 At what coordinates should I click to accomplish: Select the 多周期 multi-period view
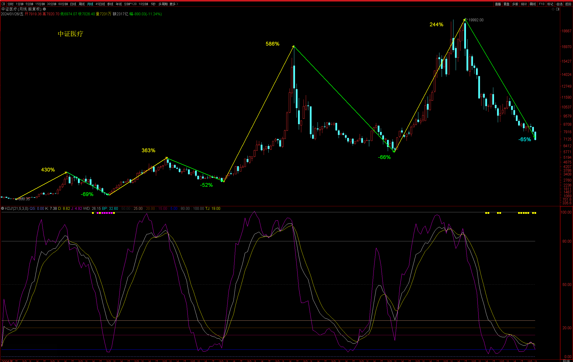click(x=163, y=4)
